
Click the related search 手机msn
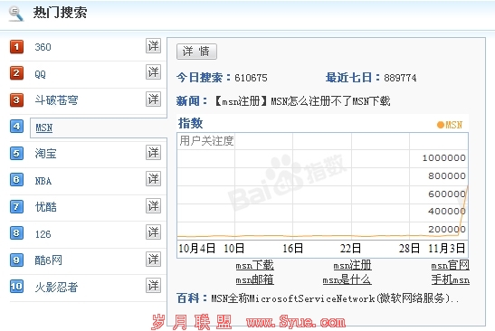(451, 279)
